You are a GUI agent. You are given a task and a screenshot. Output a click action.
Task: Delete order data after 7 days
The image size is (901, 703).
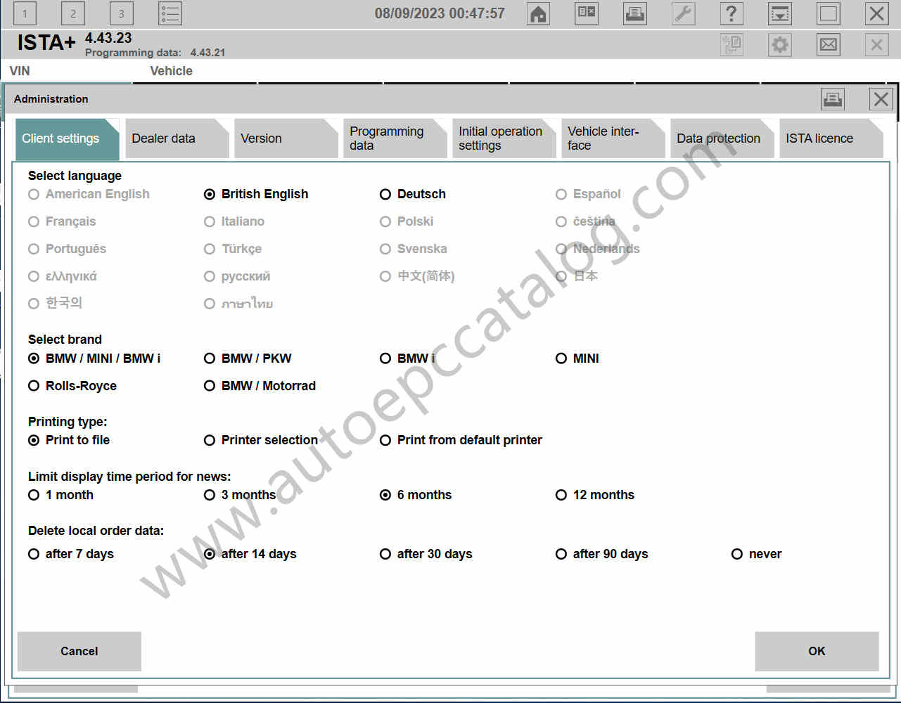pyautogui.click(x=71, y=554)
